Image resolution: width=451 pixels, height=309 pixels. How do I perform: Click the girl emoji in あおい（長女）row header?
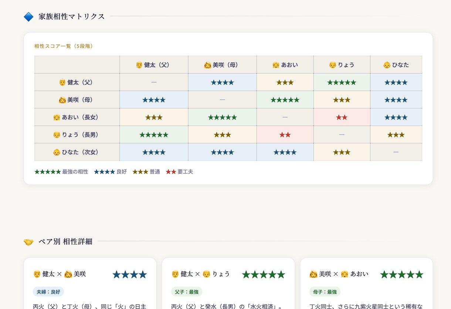(57, 117)
